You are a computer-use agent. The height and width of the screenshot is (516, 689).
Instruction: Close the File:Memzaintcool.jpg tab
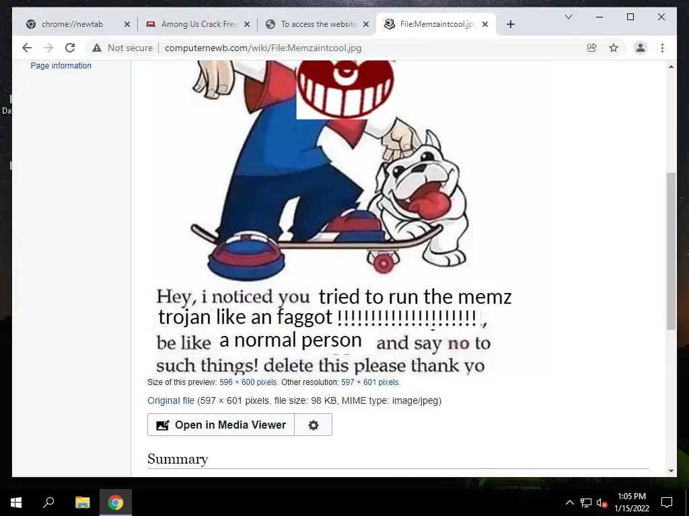pos(485,24)
